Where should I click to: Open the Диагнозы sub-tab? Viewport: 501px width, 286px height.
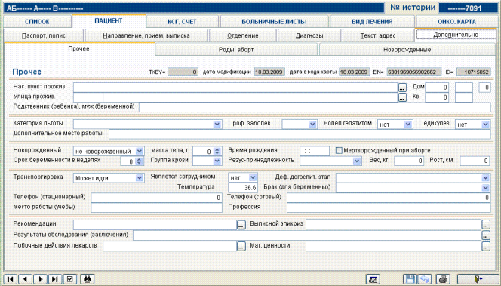click(x=309, y=35)
